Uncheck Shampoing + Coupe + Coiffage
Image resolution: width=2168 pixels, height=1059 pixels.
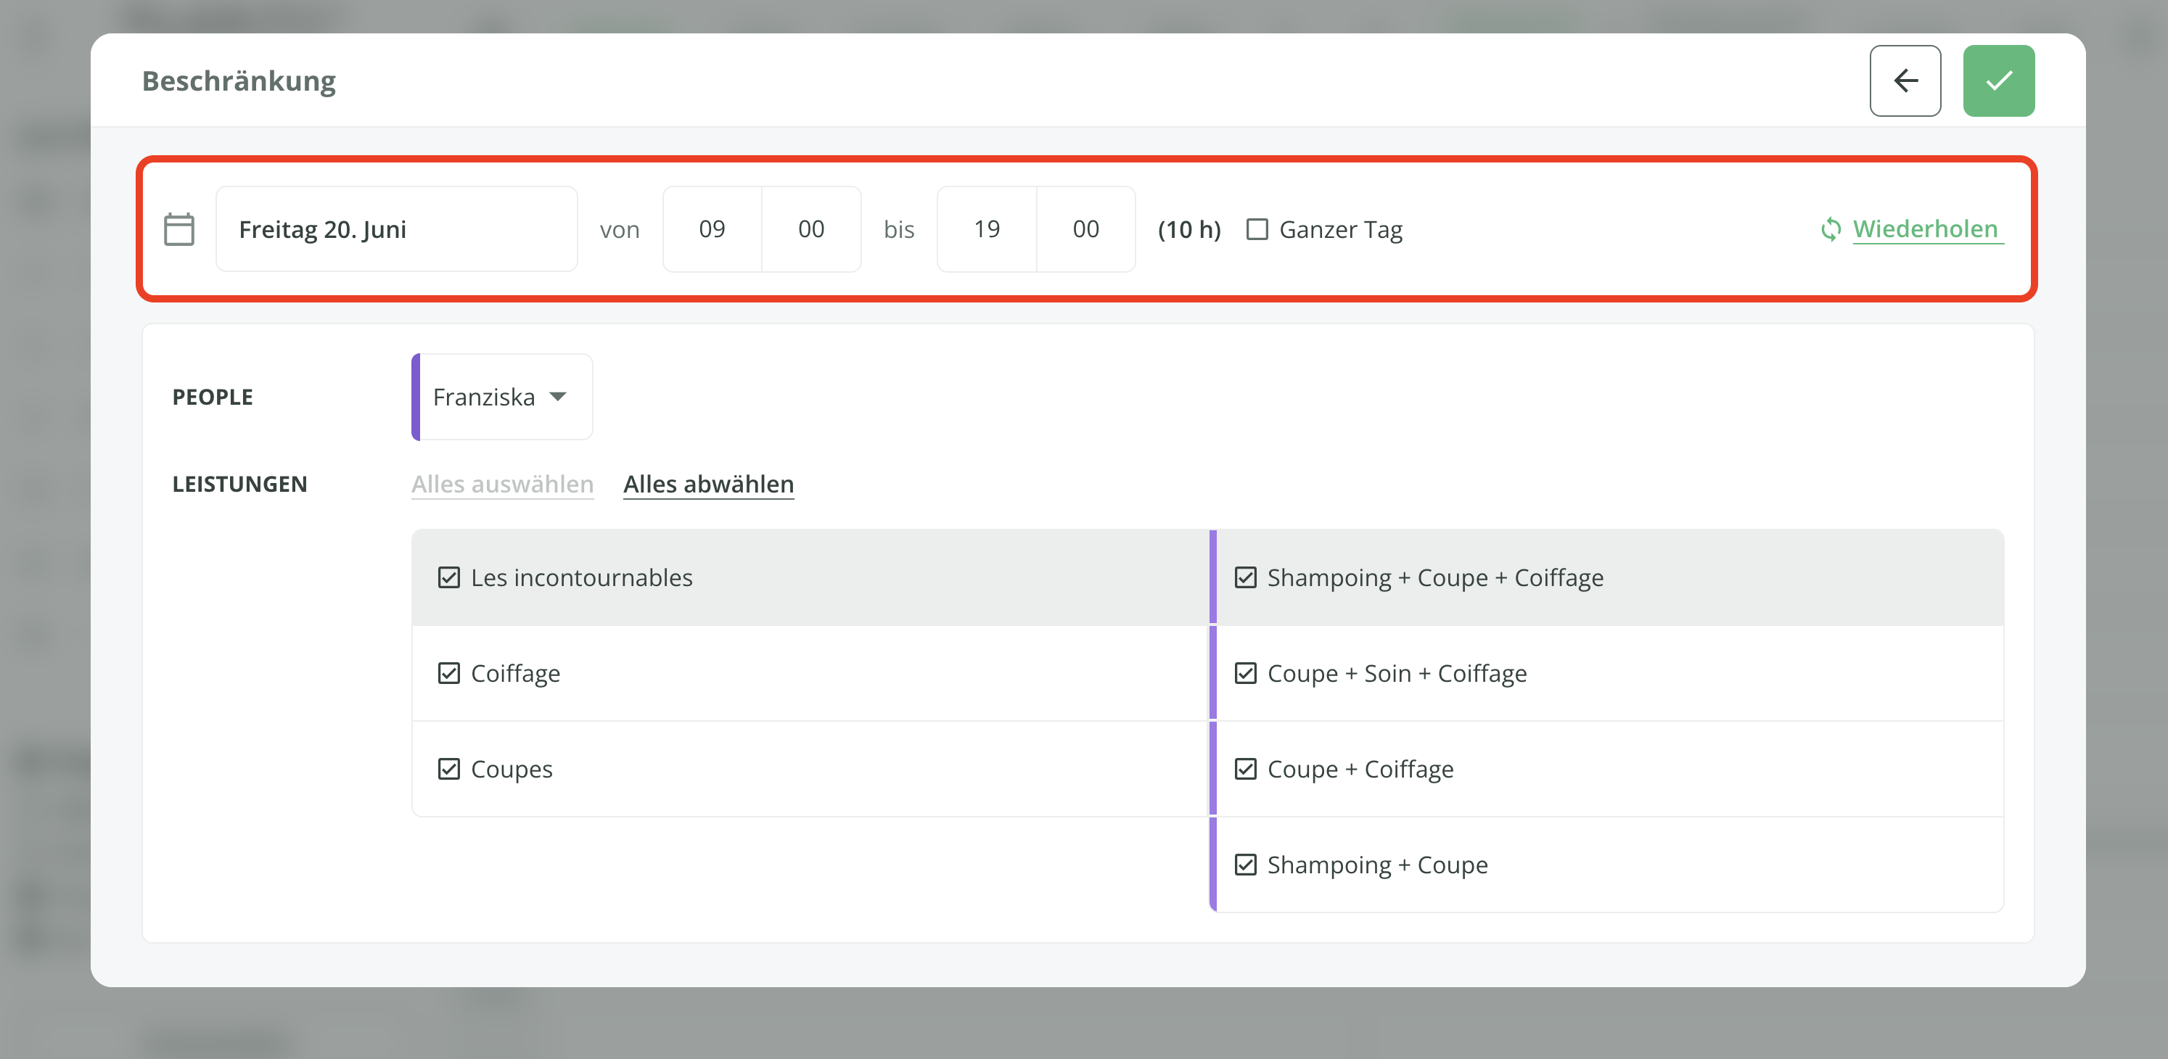pos(1245,577)
